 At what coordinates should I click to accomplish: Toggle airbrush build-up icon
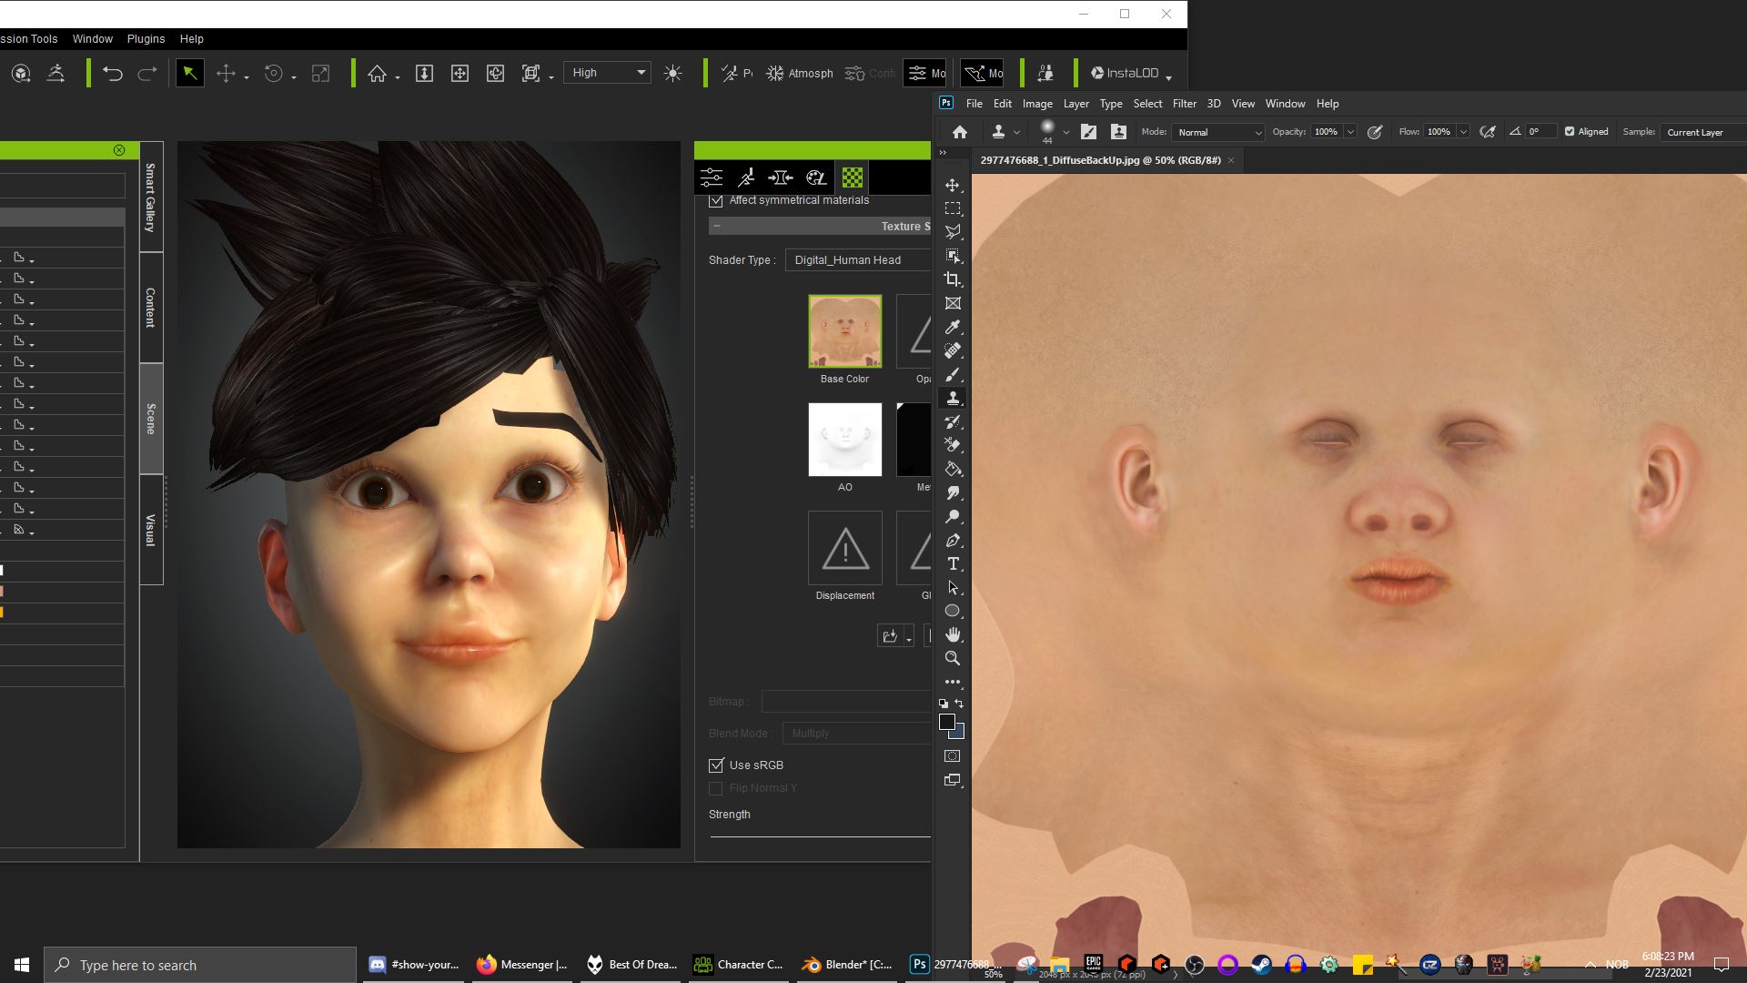[x=1488, y=132]
